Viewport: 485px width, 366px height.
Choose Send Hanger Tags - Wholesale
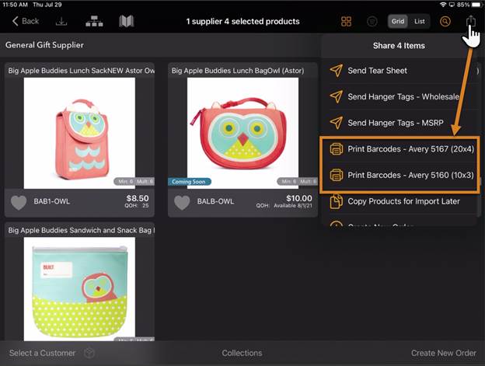399,97
